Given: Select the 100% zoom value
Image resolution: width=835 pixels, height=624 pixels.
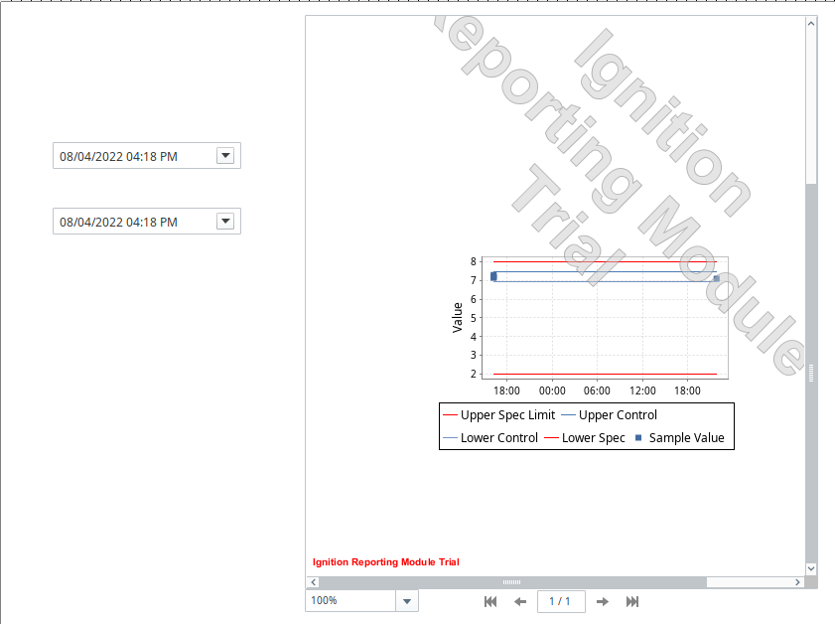Looking at the screenshot, I should [x=323, y=600].
